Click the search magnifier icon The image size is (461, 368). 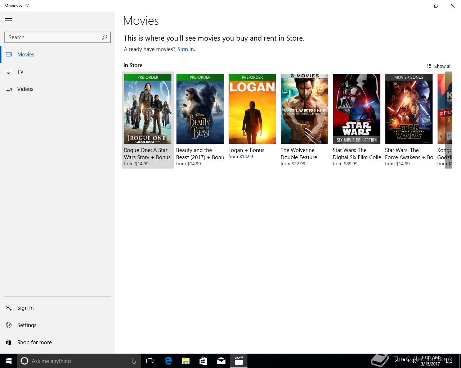104,37
